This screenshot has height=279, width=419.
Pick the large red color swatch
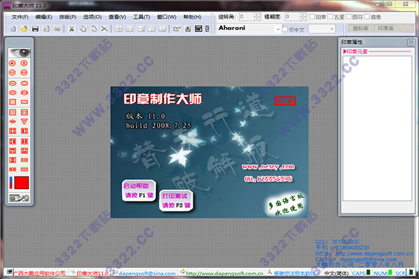tap(22, 183)
